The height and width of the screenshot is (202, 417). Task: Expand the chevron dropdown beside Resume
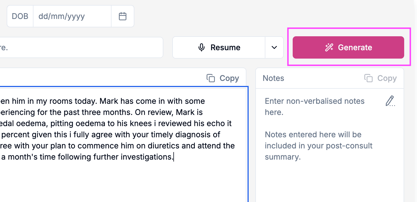[274, 47]
